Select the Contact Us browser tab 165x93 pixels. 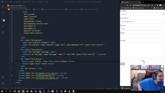(131, 2)
